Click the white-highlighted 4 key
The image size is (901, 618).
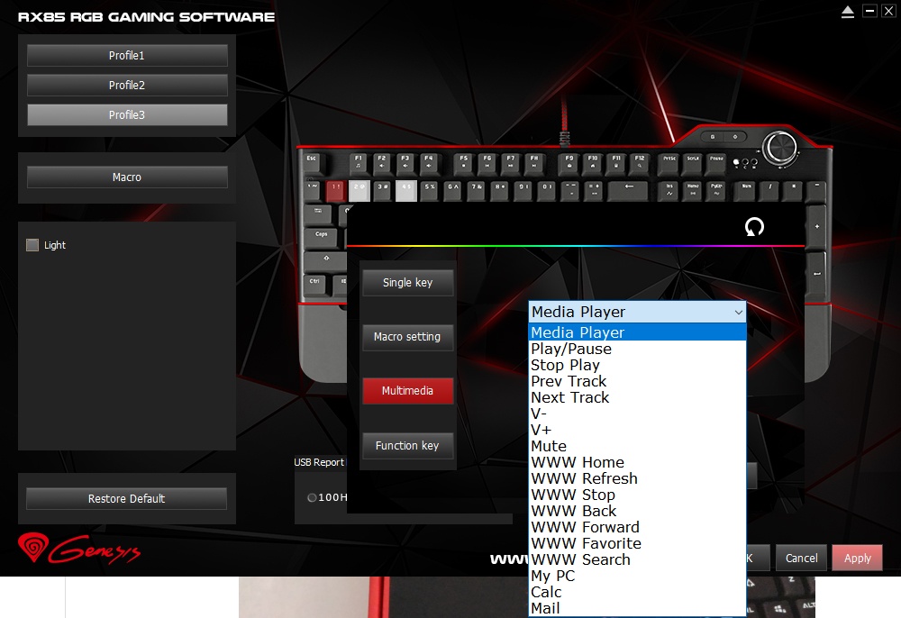pos(406,191)
